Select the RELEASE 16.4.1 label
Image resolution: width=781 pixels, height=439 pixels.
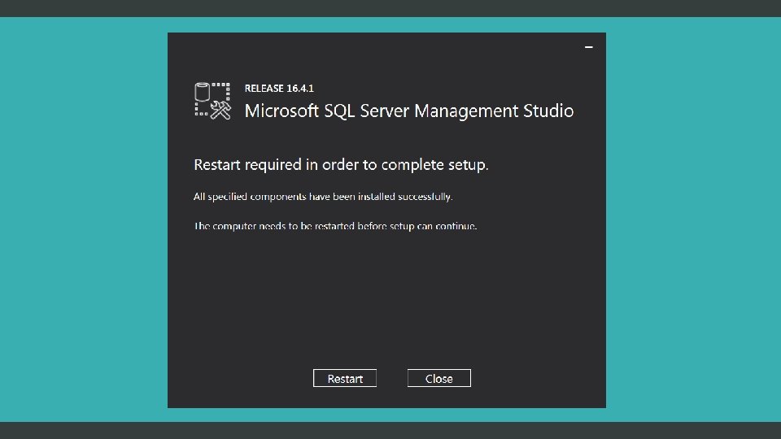coord(279,88)
